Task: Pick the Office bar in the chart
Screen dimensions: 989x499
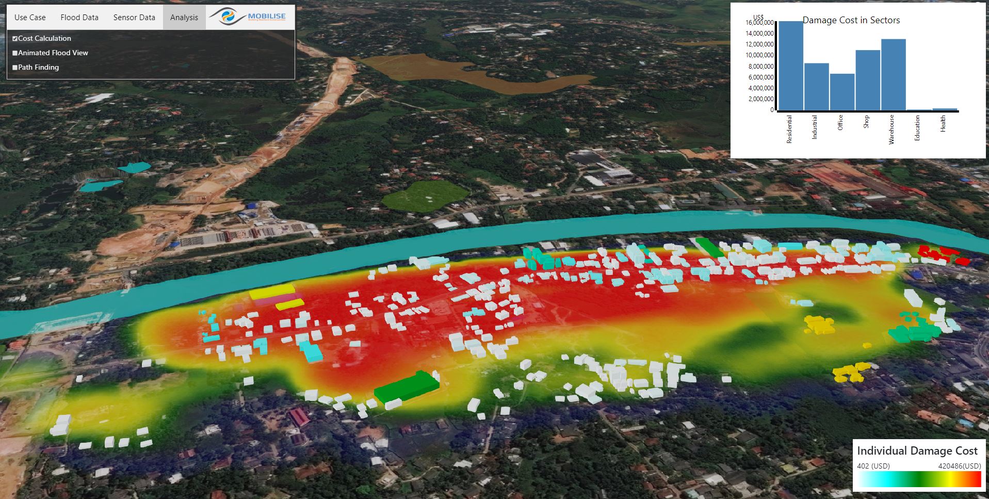Action: coord(842,92)
